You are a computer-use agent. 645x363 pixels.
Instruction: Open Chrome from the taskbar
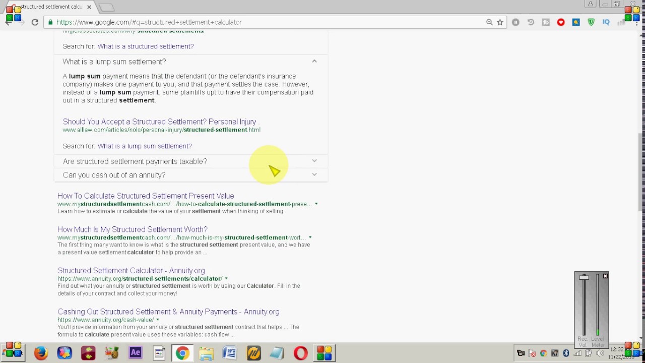pos(182,353)
